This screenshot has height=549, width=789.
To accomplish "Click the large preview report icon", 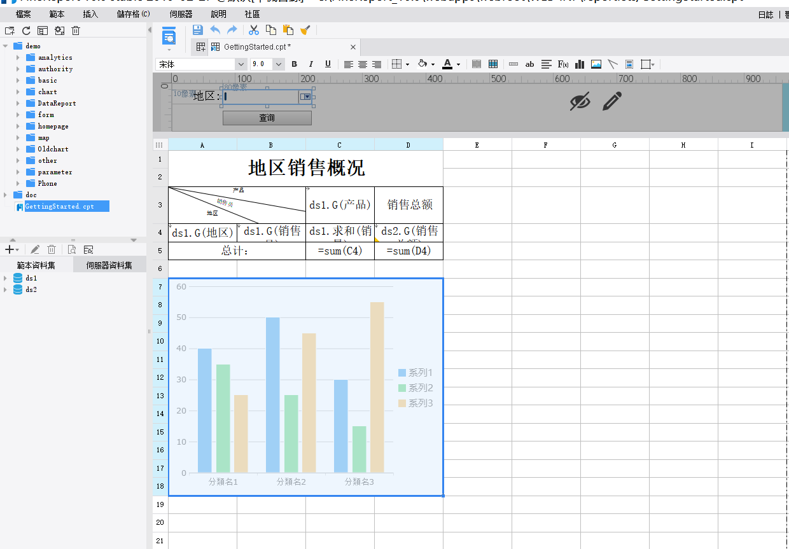I will [x=169, y=36].
